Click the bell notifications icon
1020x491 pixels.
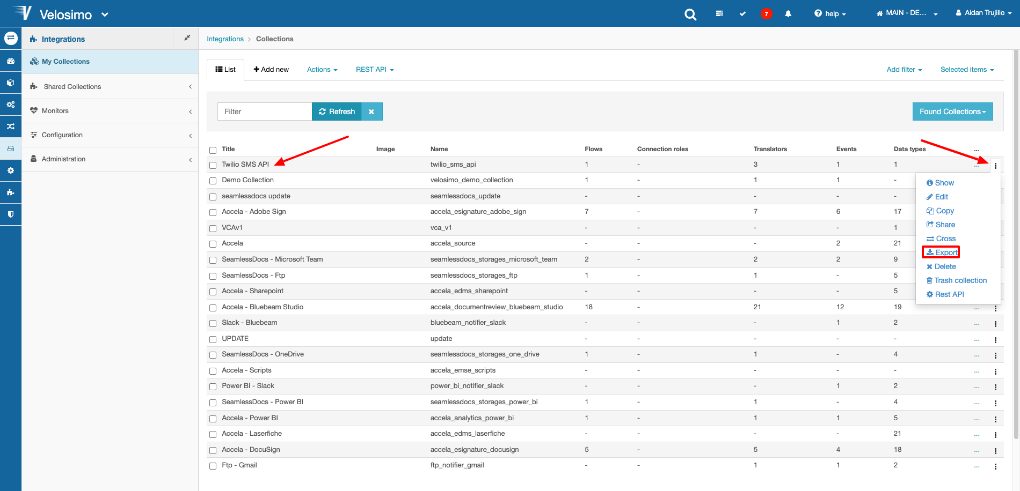coord(788,14)
